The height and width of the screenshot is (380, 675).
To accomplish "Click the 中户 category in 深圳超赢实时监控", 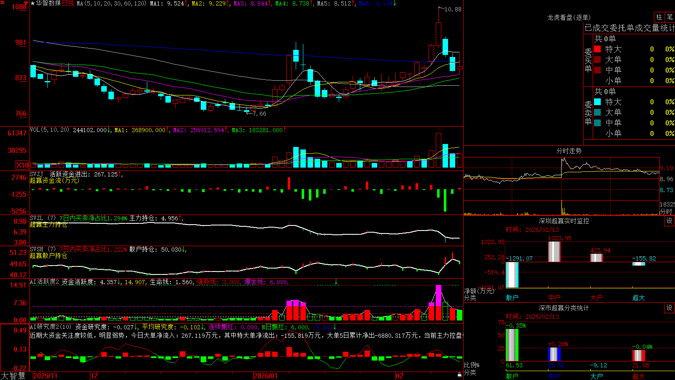I will [x=554, y=298].
